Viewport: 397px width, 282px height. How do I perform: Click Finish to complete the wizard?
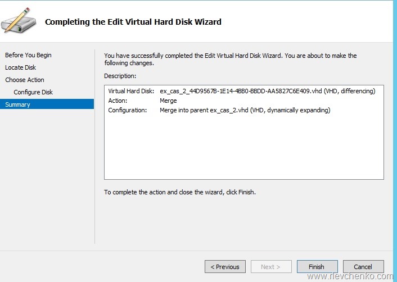click(317, 267)
